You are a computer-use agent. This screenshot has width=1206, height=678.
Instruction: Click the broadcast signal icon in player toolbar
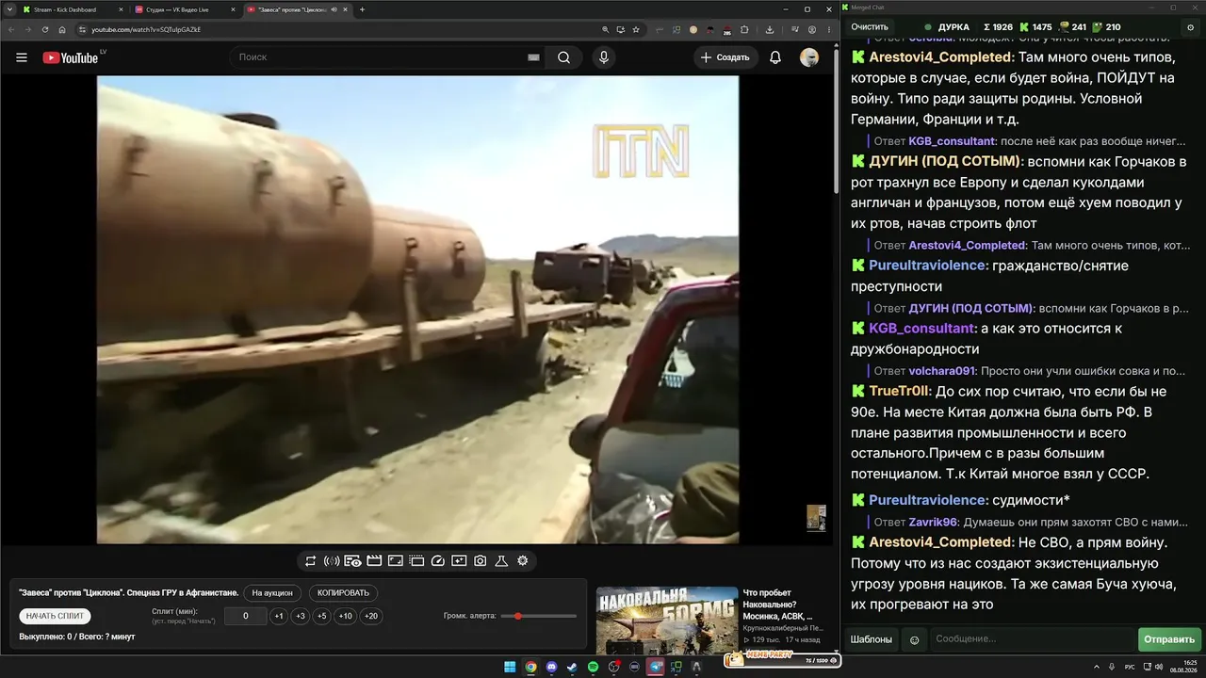coord(332,561)
